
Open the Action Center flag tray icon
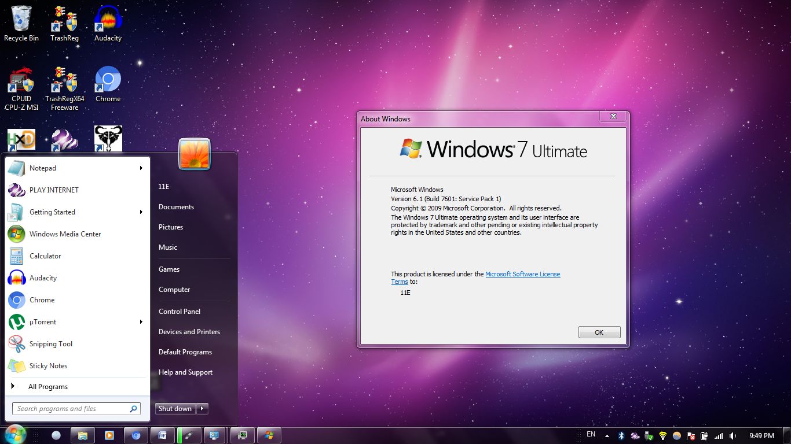[691, 436]
